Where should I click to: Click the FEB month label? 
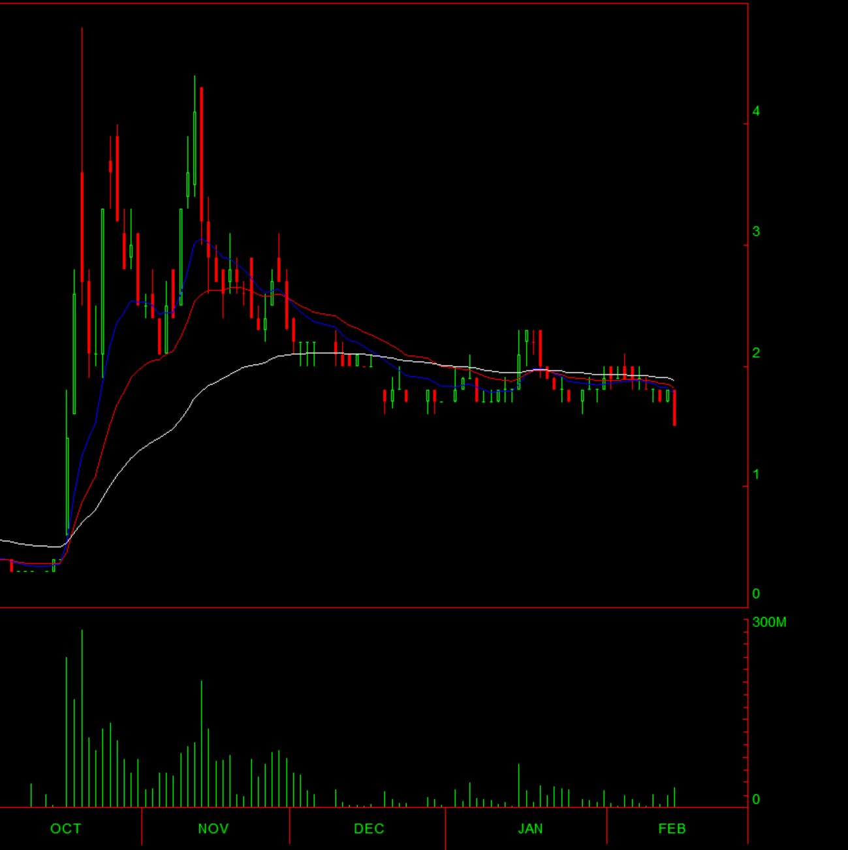coord(672,828)
